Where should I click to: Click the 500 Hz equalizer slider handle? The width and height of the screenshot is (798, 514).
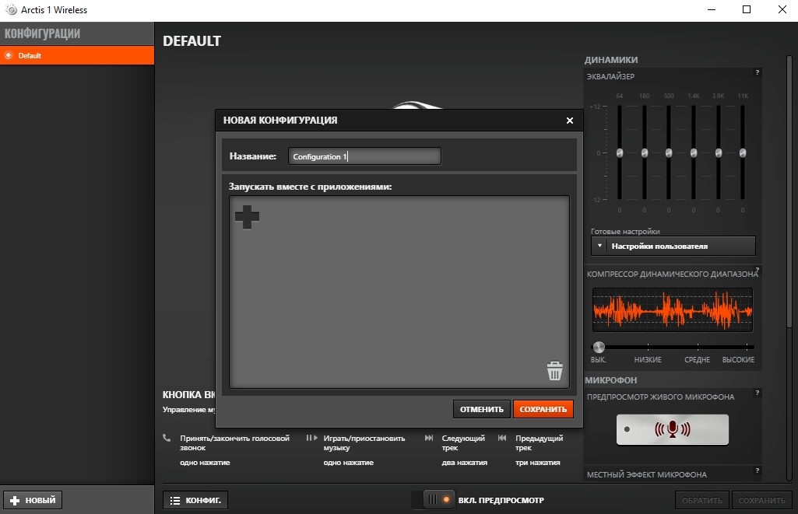click(x=669, y=152)
